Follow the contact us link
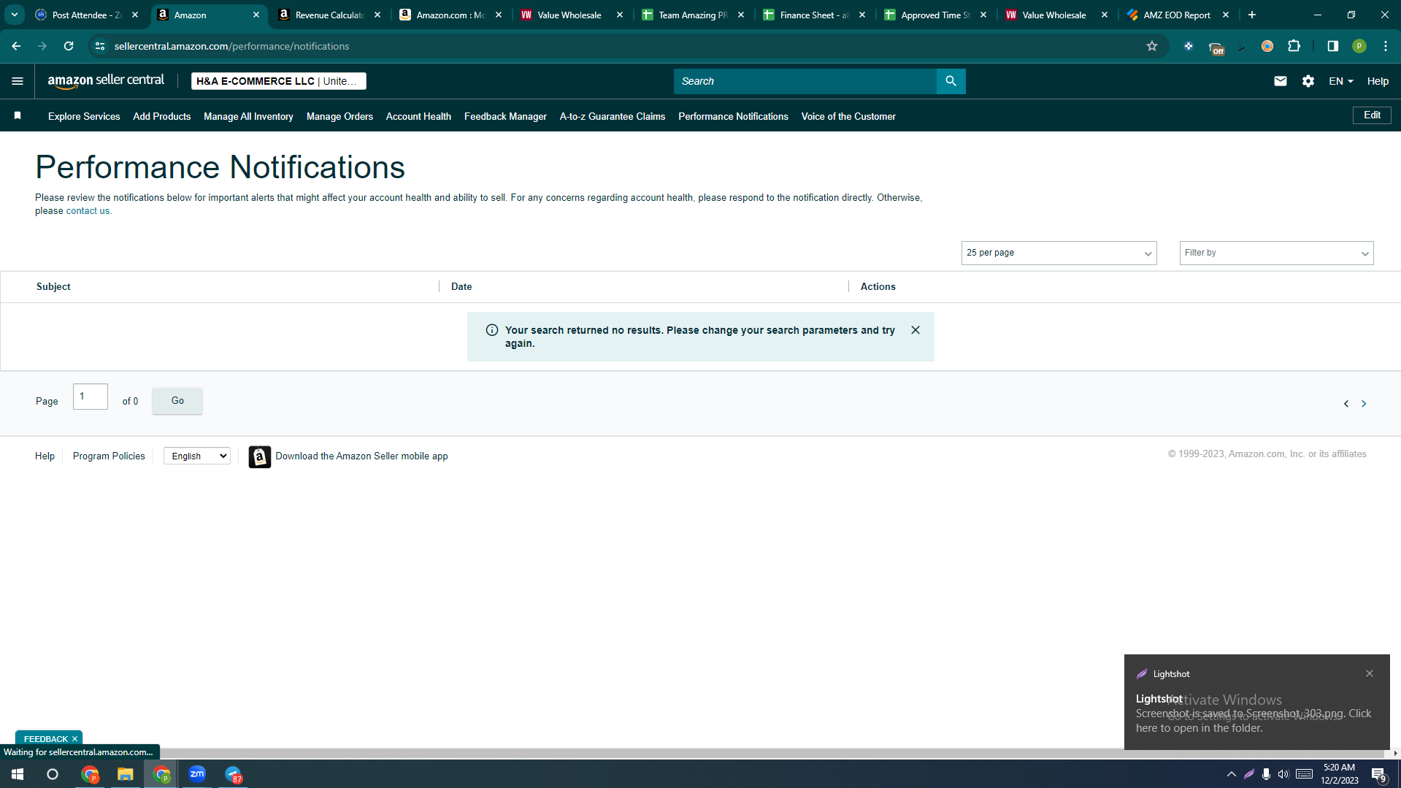Viewport: 1401px width, 788px height. click(88, 211)
